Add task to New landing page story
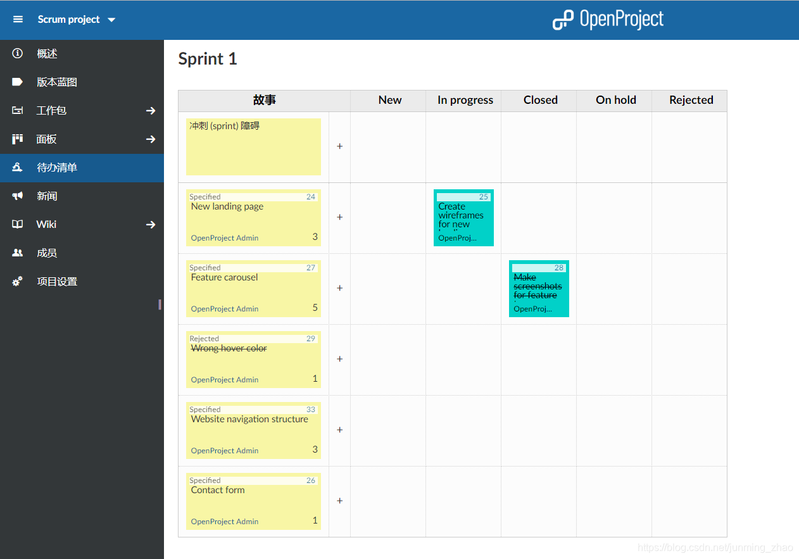Viewport: 799px width, 559px height. (339, 217)
